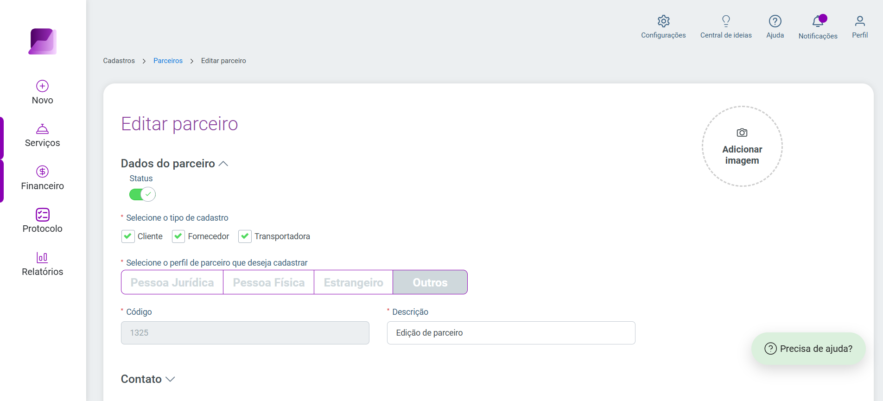Open Perfil user icon
Image resolution: width=883 pixels, height=401 pixels.
click(860, 21)
